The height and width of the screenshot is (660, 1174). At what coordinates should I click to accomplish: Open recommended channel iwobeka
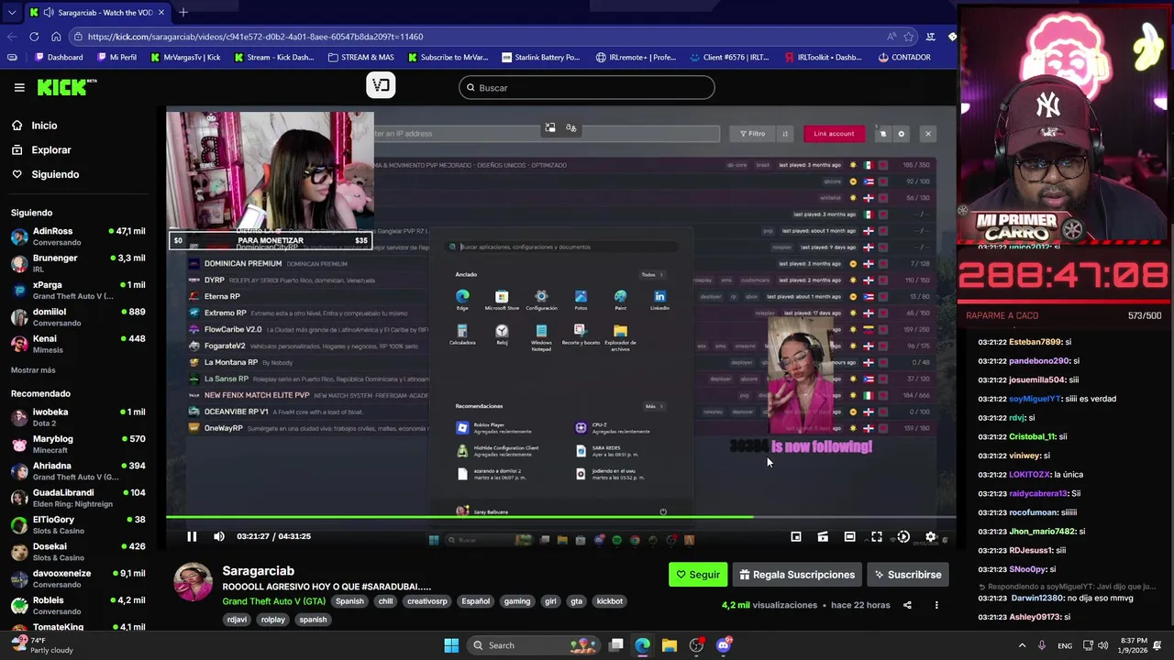click(78, 417)
